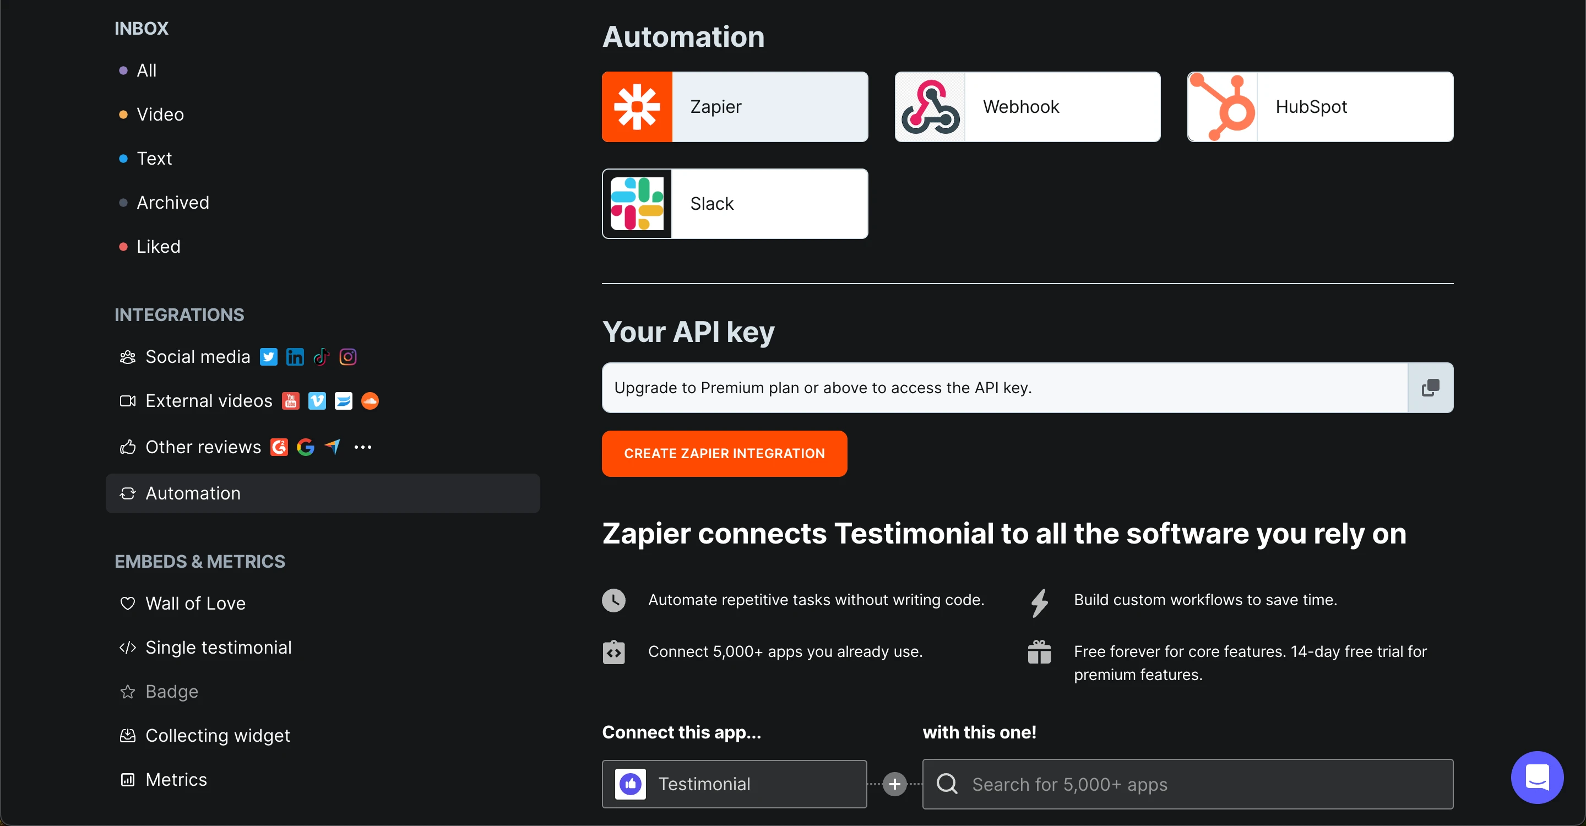Click the Vimeo icon next to External videos
Viewport: 1586px width, 826px height.
click(x=317, y=401)
